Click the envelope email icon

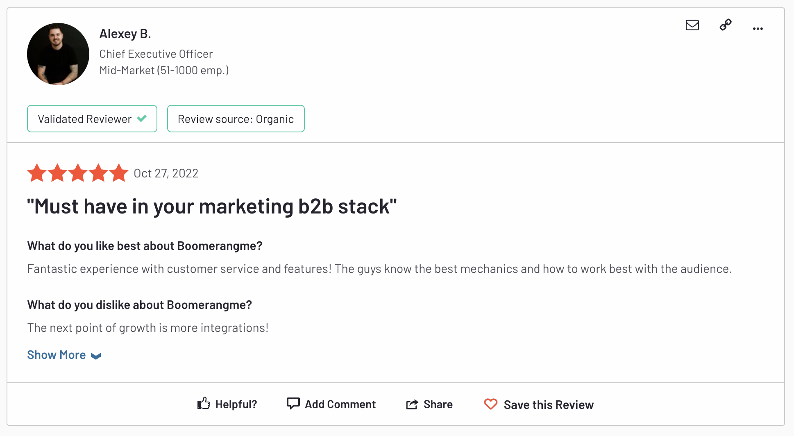692,25
